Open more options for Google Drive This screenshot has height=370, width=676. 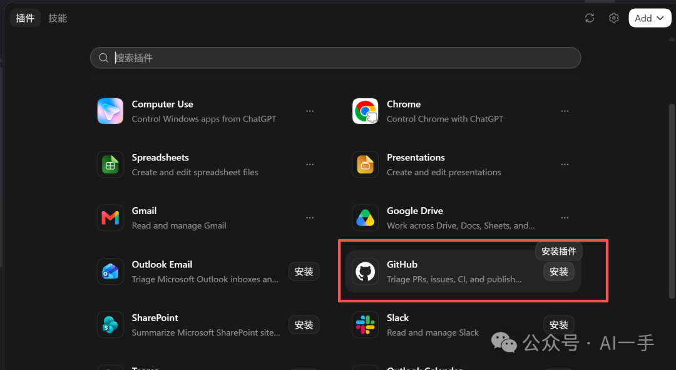pos(565,218)
